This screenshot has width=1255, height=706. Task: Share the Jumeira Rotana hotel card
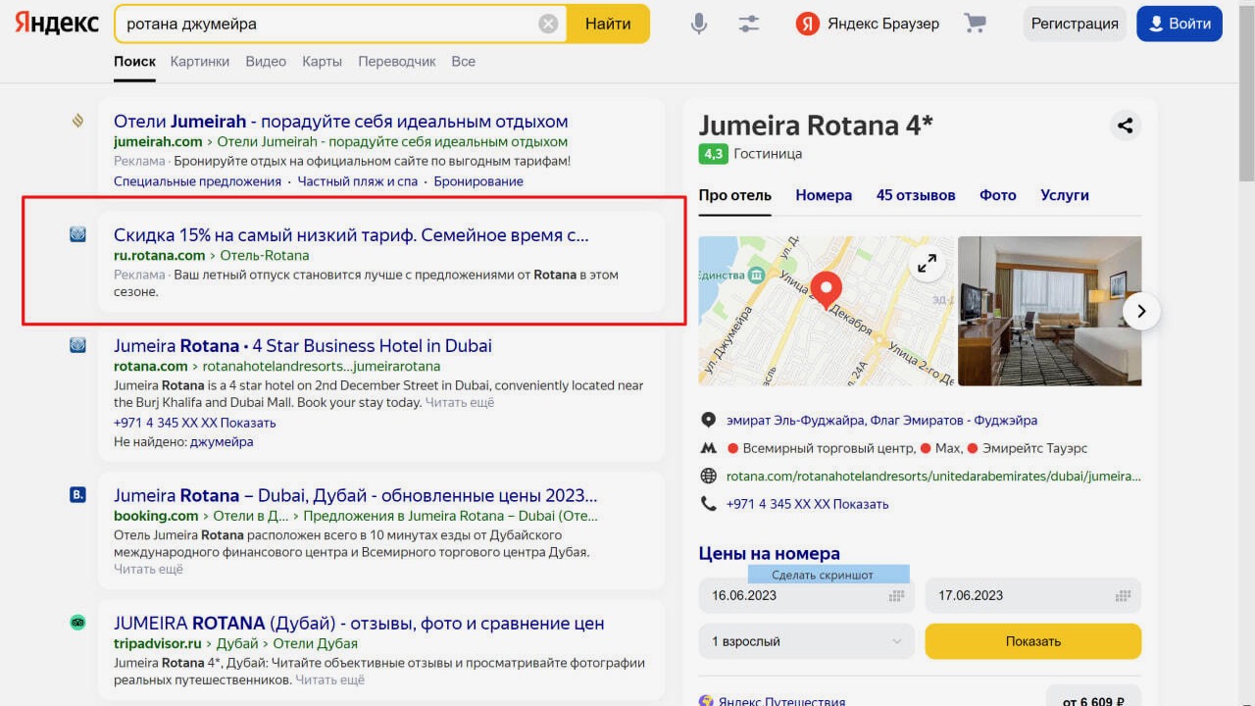tap(1125, 126)
